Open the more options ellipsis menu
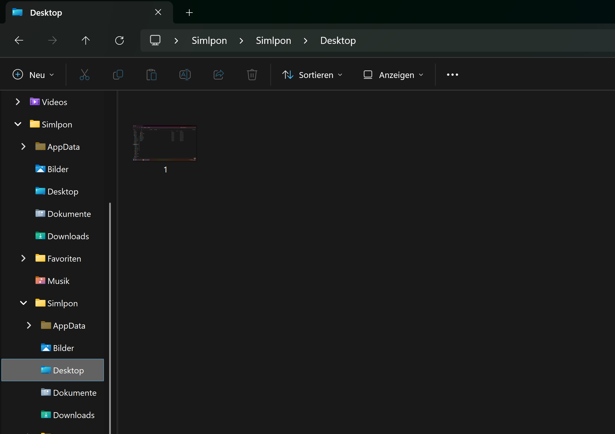This screenshot has width=615, height=434. click(x=452, y=75)
